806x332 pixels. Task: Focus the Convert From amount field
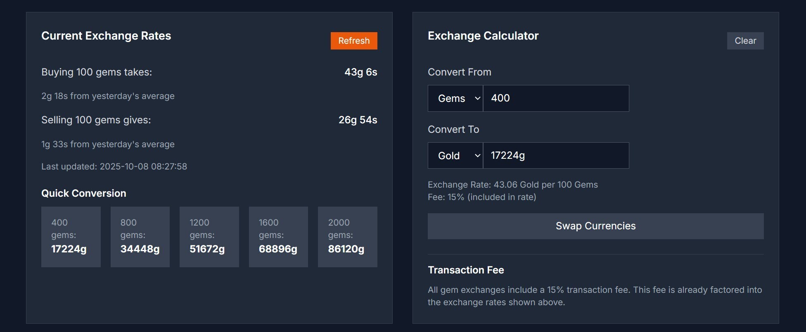coord(556,99)
